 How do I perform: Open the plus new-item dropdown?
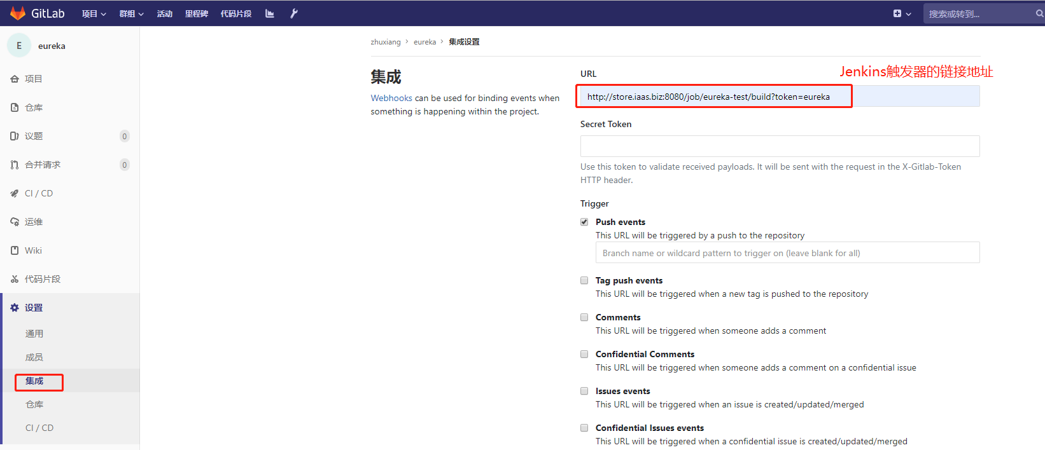coord(902,13)
